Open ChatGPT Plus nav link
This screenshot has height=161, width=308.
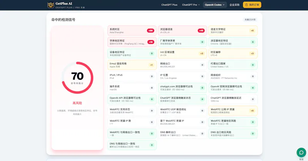[x=169, y=5]
